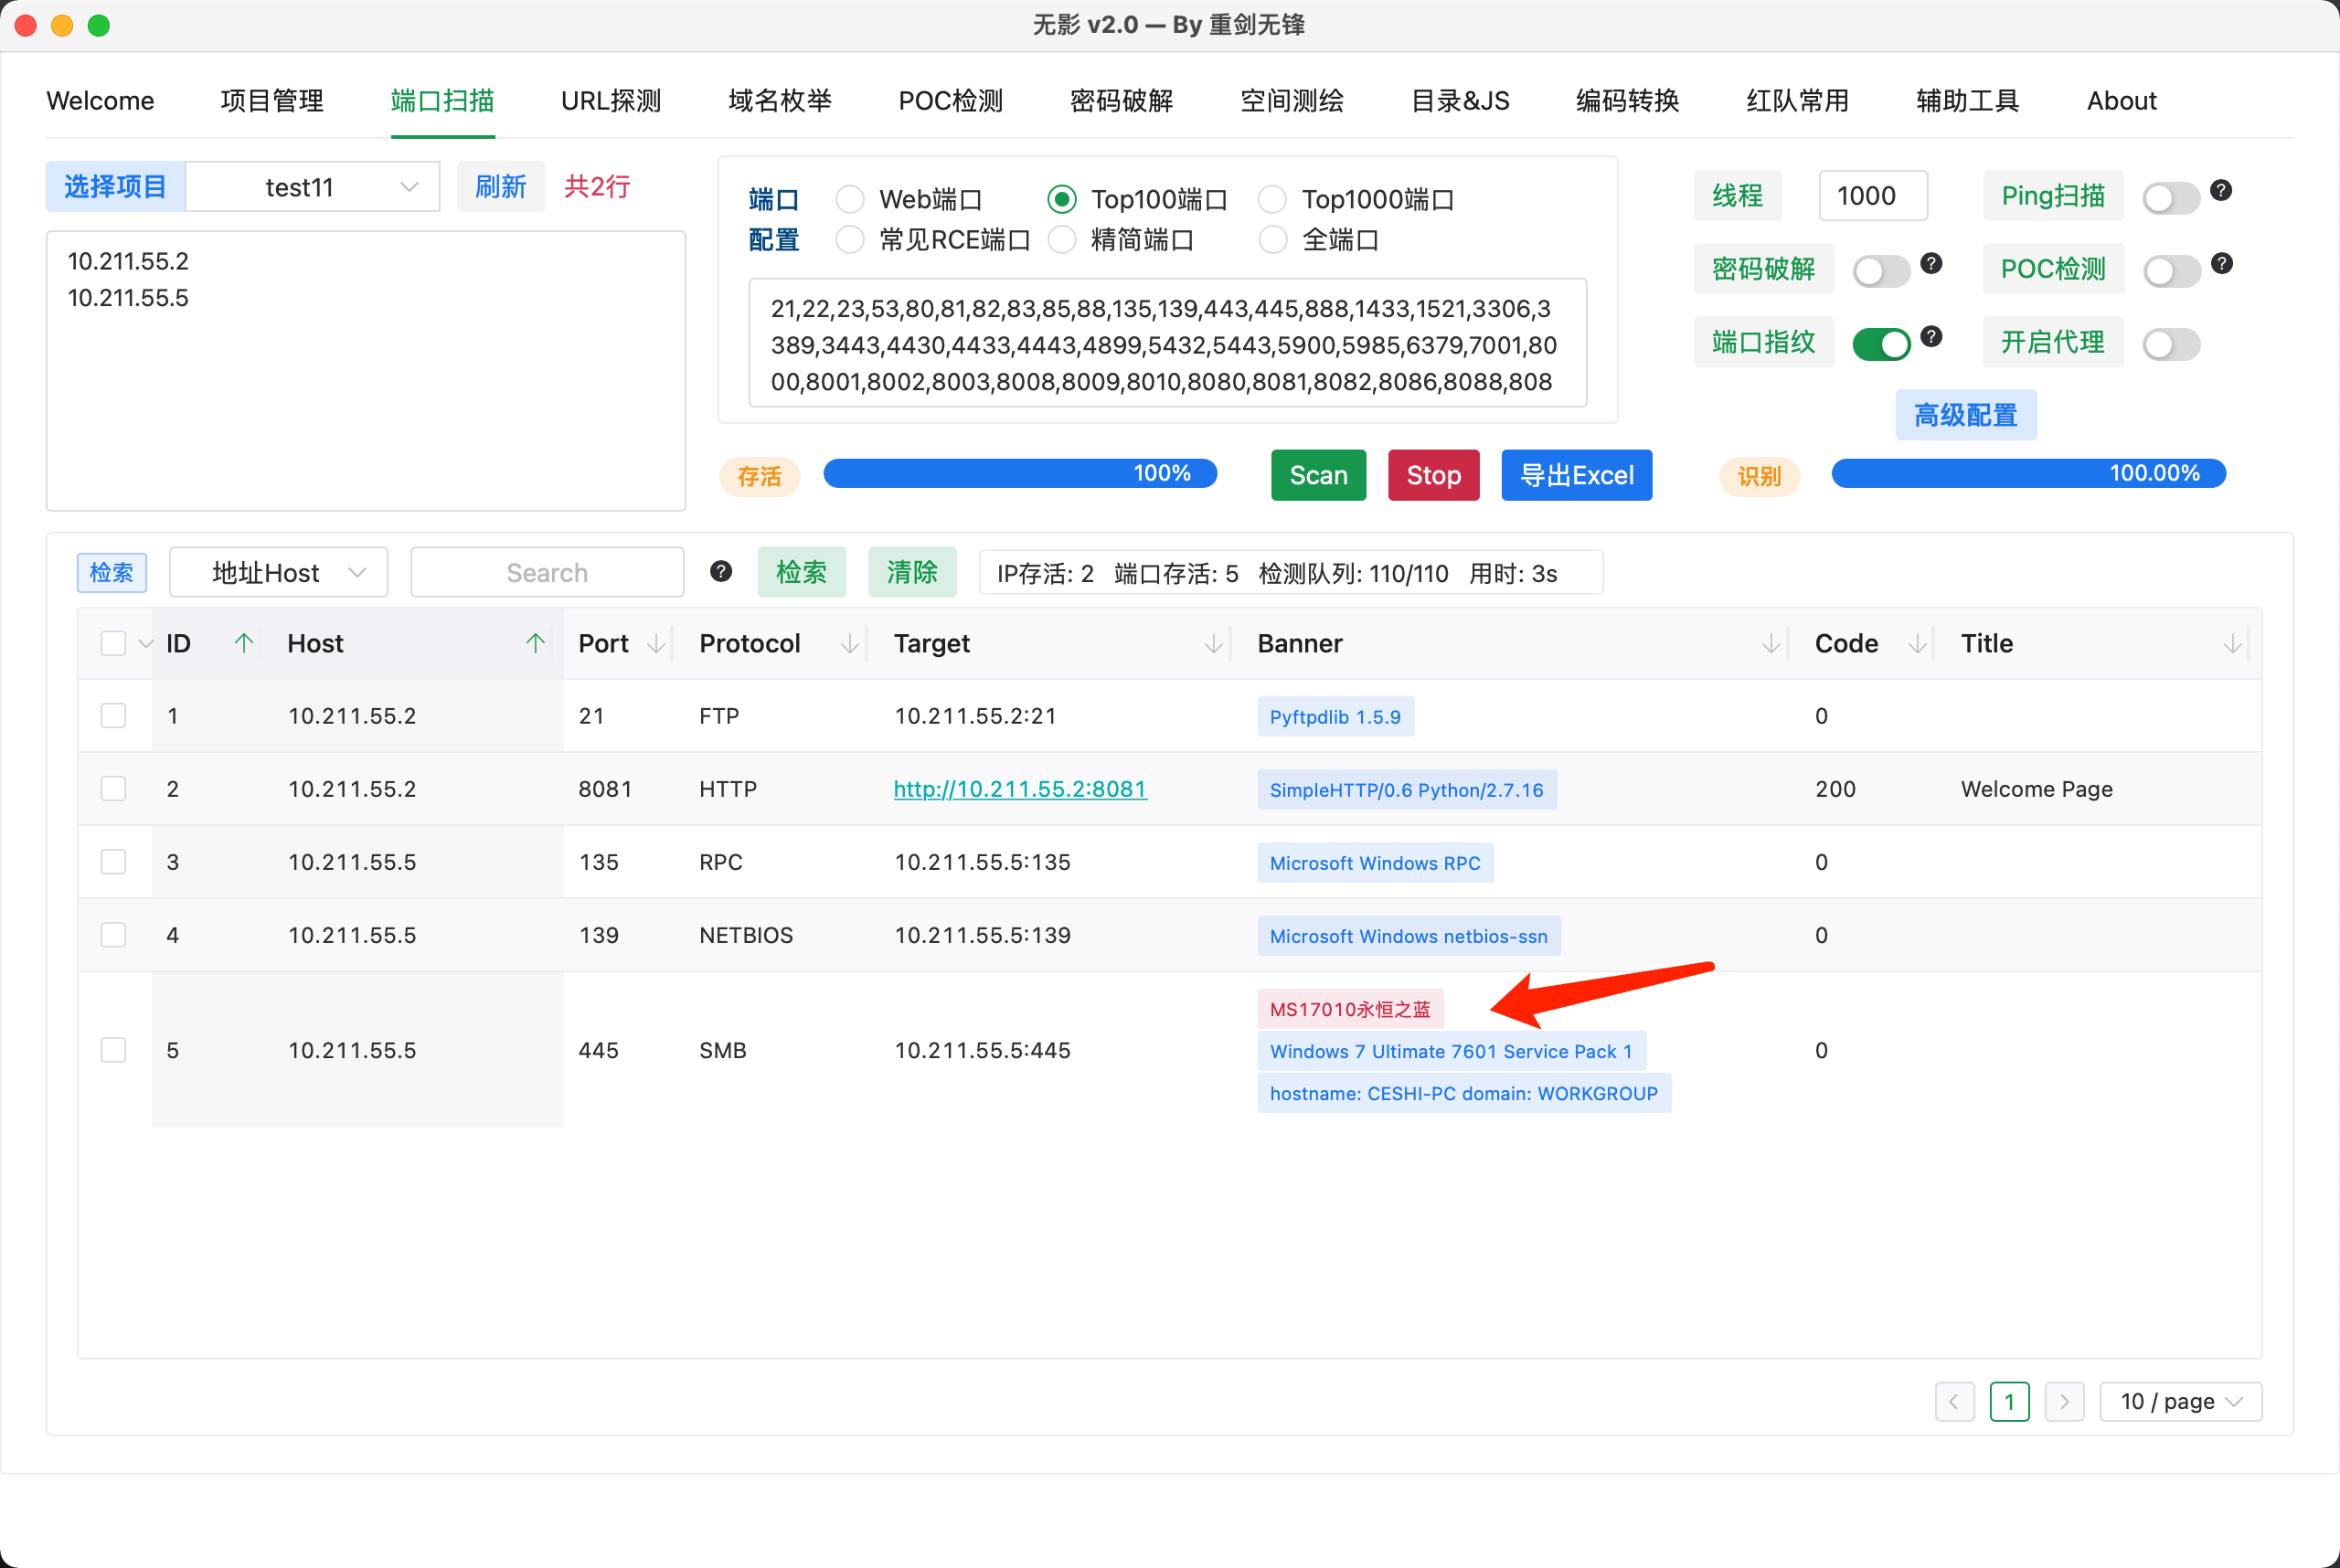Select the Top1000端口 radio option

pyautogui.click(x=1271, y=199)
